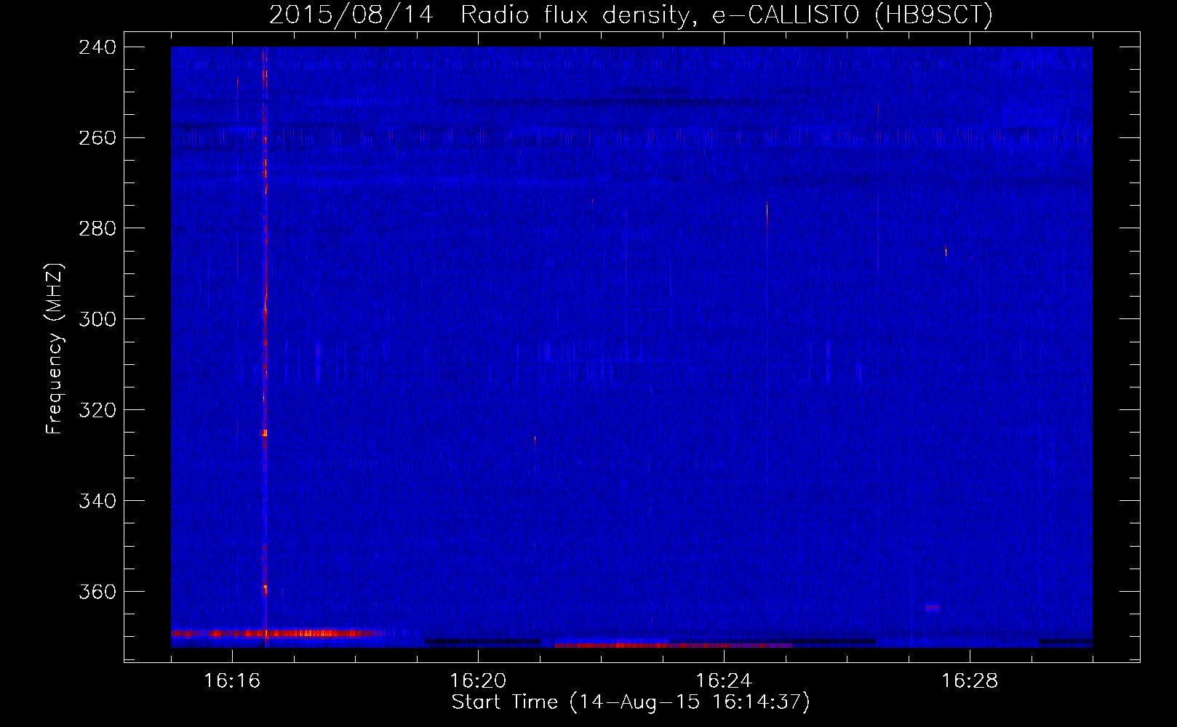The height and width of the screenshot is (727, 1177).
Task: Click the 16:20 time tick label
Action: pos(478,681)
